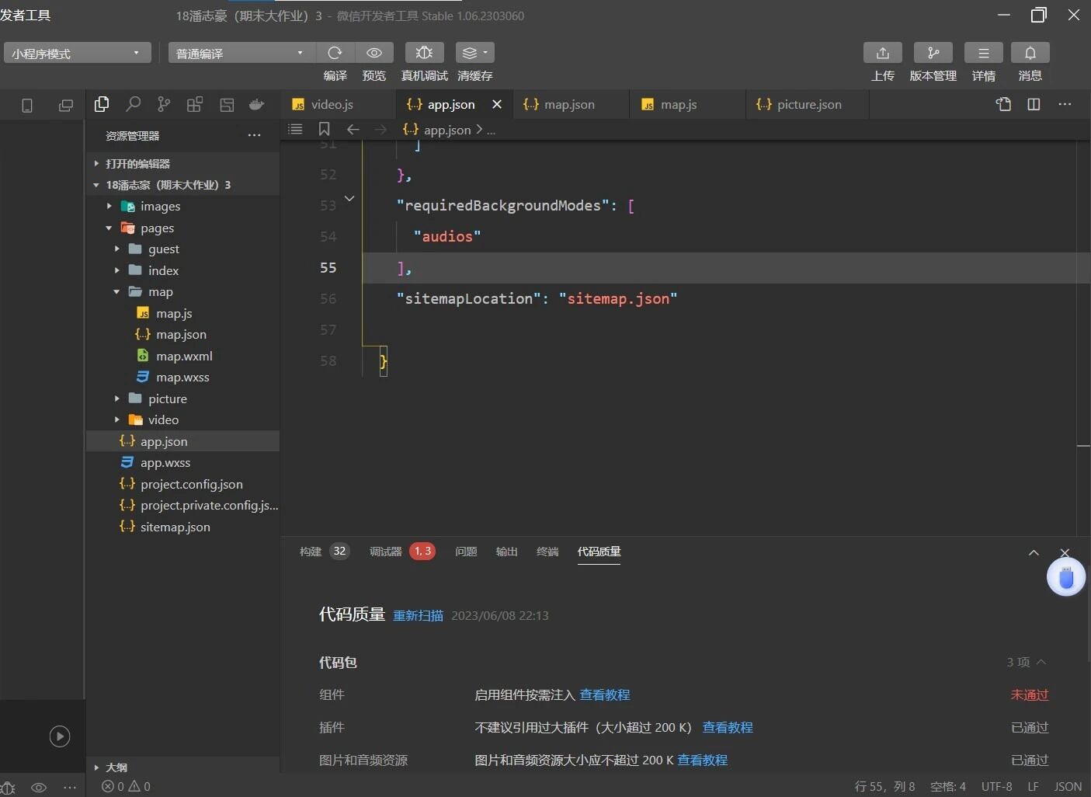The height and width of the screenshot is (797, 1091).
Task: Switch to the output panel tab
Action: click(506, 552)
